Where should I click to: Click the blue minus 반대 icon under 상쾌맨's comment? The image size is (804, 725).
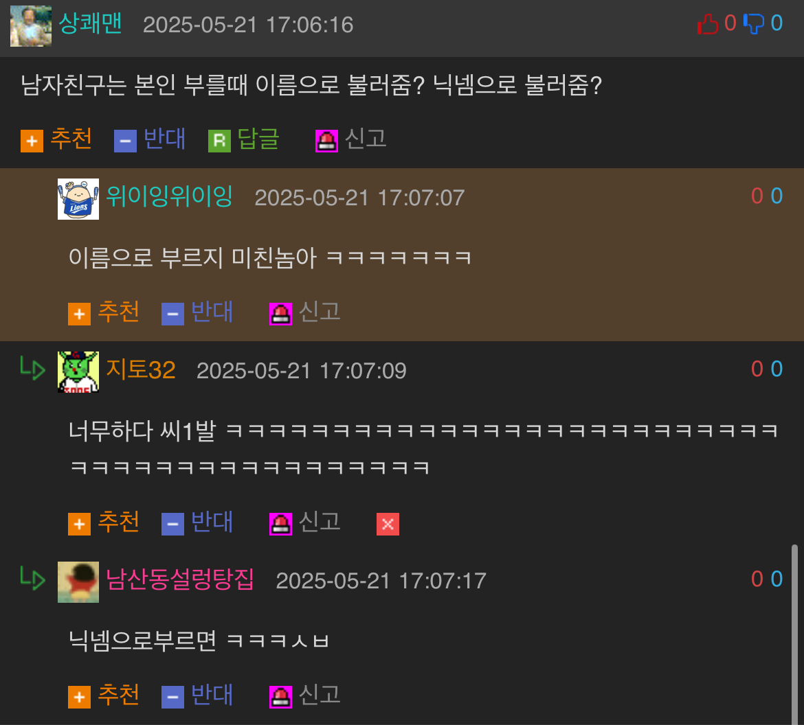pyautogui.click(x=125, y=141)
